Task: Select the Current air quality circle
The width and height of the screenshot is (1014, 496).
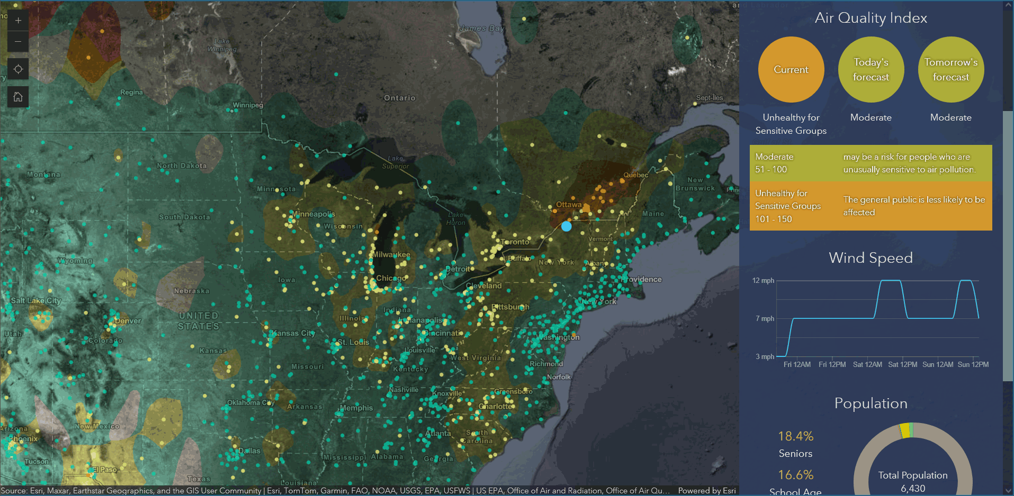Action: (791, 70)
